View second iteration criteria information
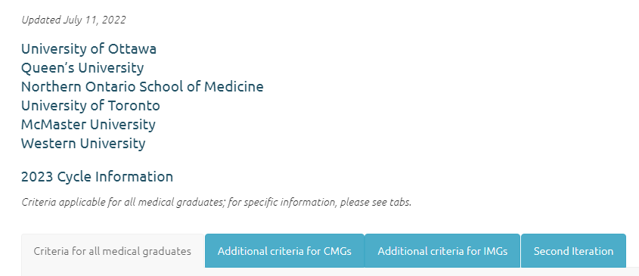Viewport: 639px width, 276px height. [573, 251]
